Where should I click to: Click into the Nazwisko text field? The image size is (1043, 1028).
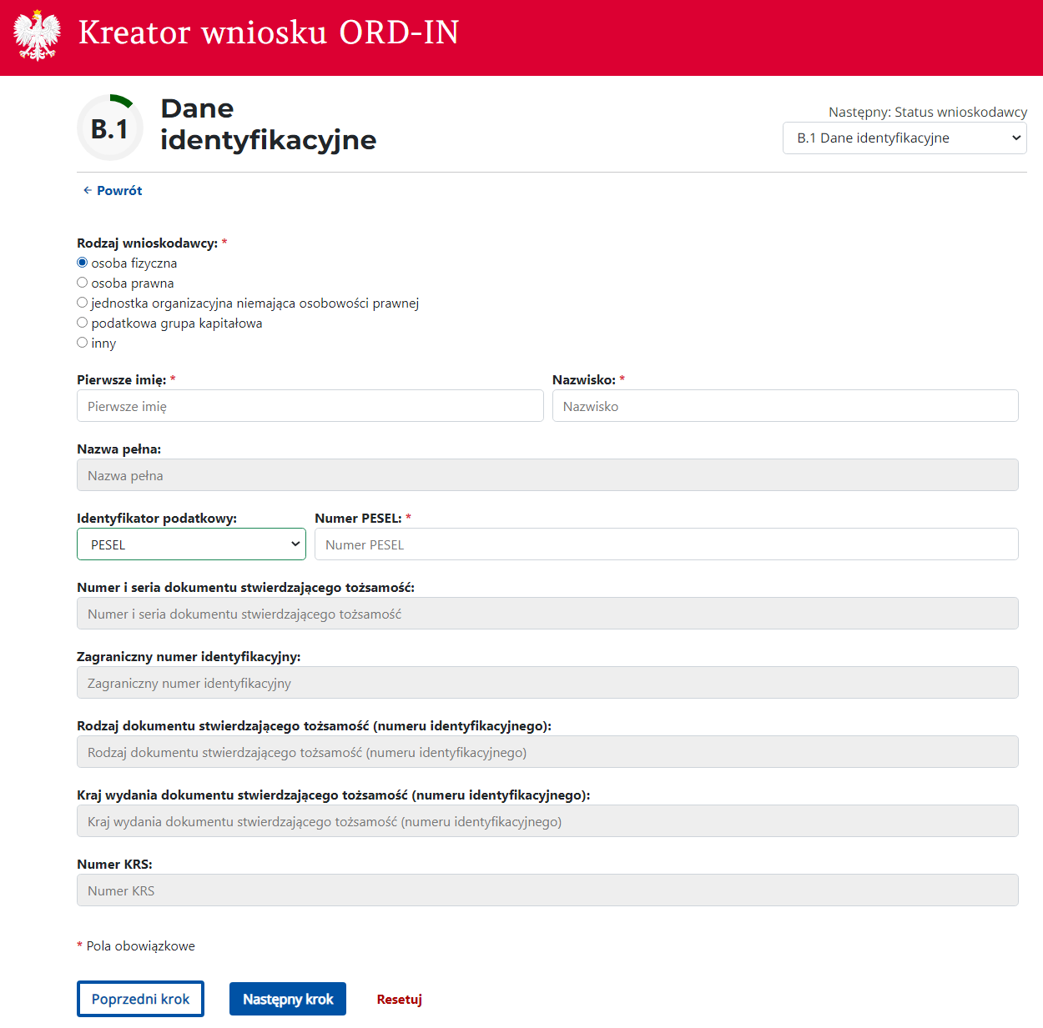pyautogui.click(x=784, y=406)
